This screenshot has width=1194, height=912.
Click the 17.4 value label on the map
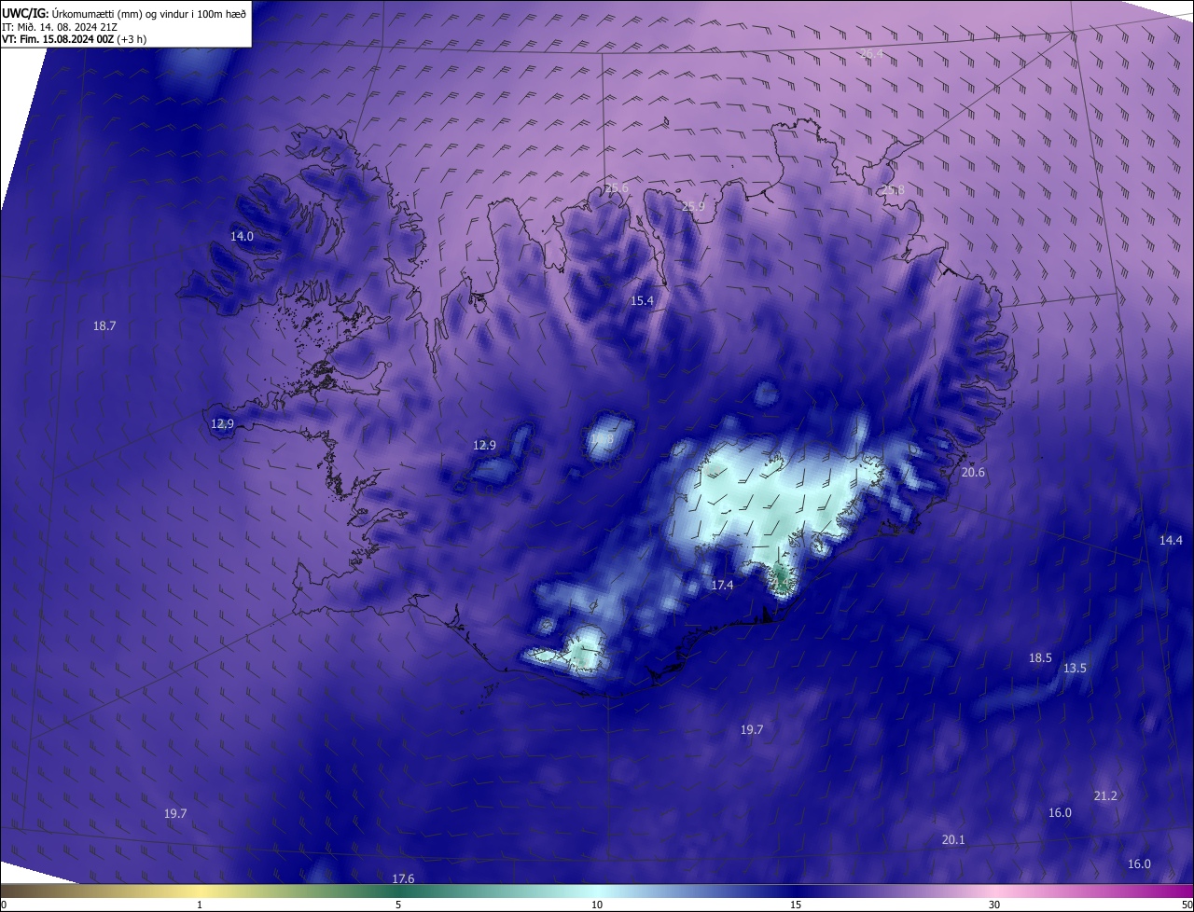[x=722, y=586]
